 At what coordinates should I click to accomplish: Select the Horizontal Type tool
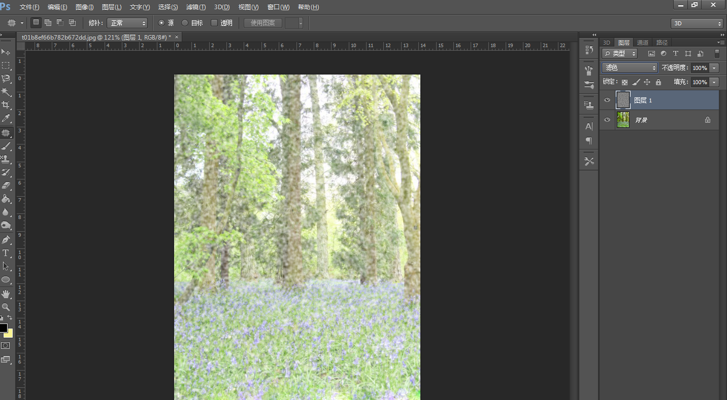point(6,252)
